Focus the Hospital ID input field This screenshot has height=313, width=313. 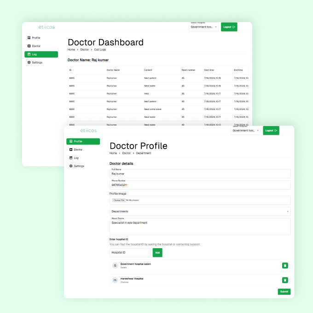click(x=130, y=253)
